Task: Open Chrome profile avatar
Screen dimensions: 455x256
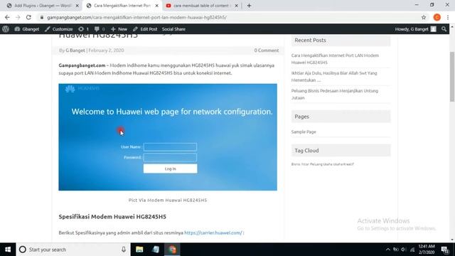Action: [437, 17]
